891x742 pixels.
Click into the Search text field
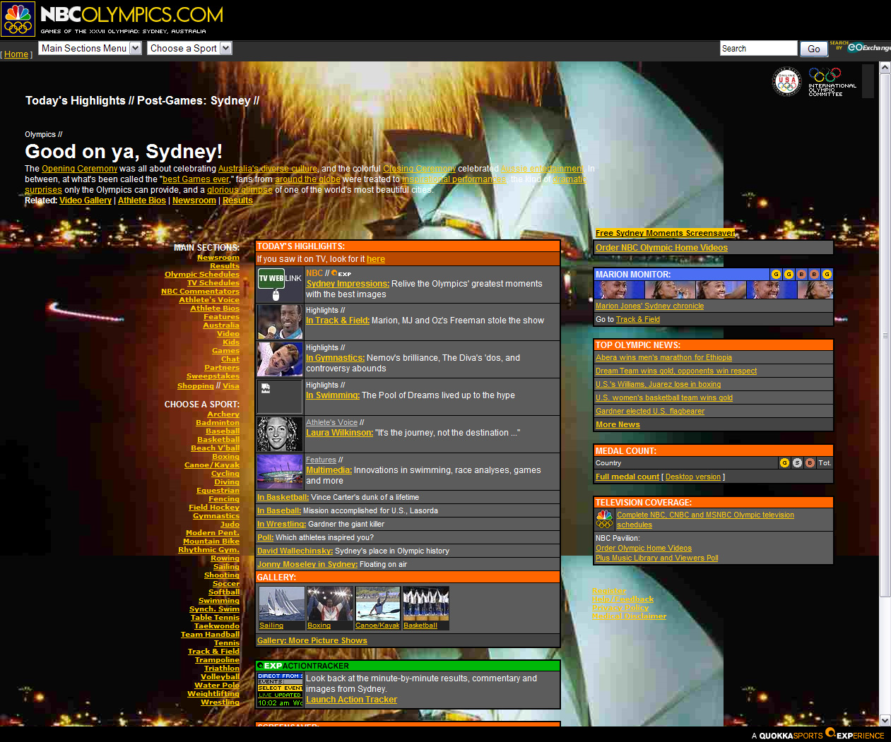pos(758,48)
